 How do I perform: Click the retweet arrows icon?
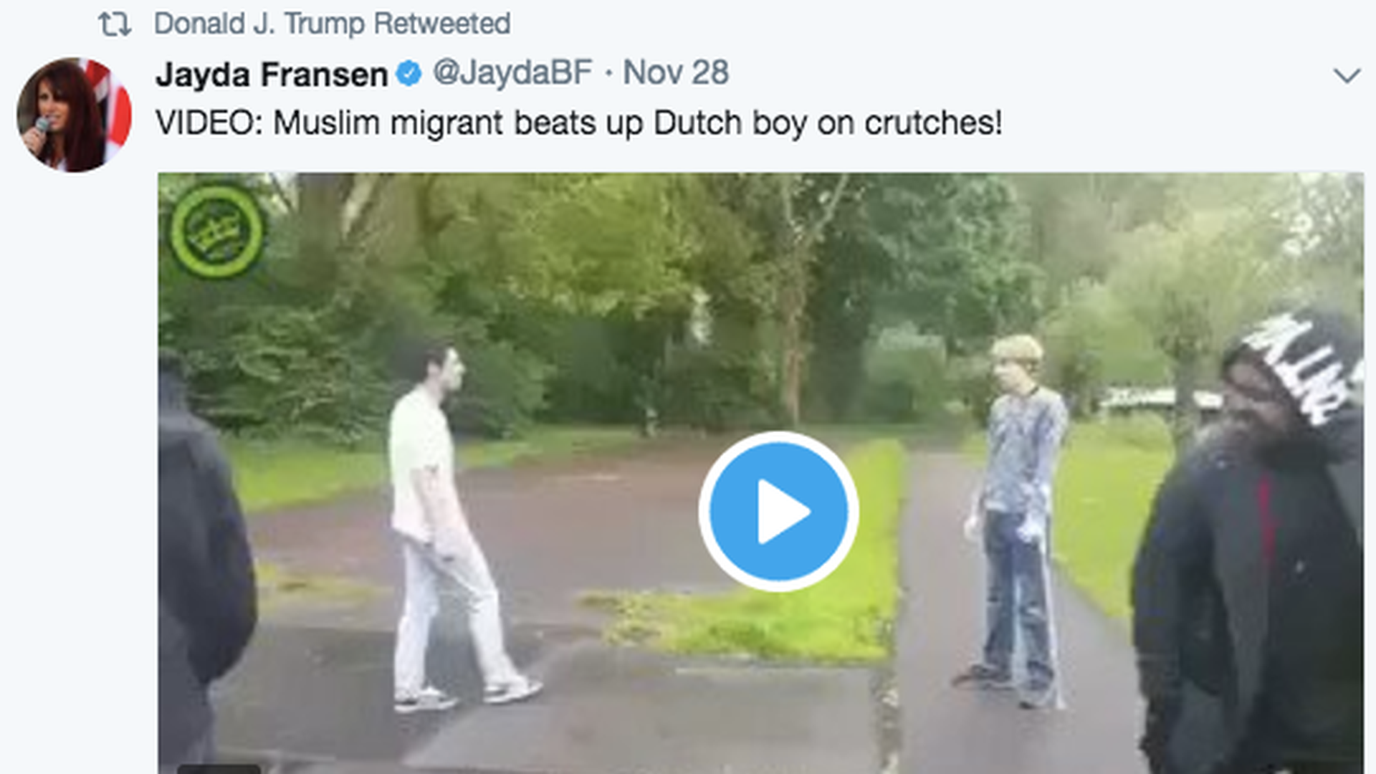115,24
